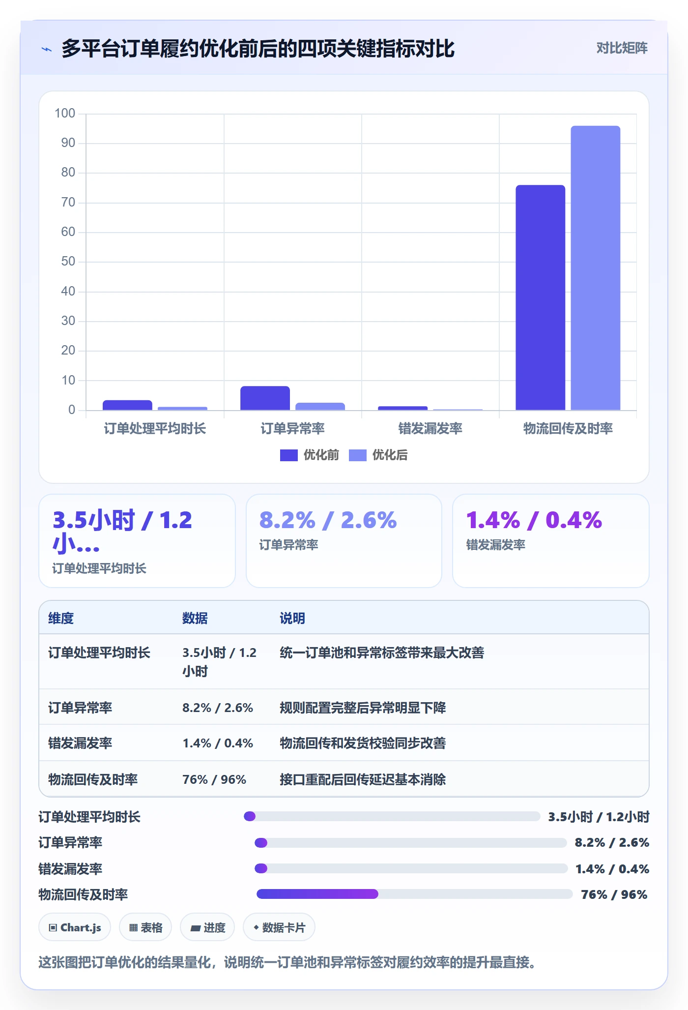Open the 8.2% / 2.6% data card
The height and width of the screenshot is (1010, 688).
344,540
